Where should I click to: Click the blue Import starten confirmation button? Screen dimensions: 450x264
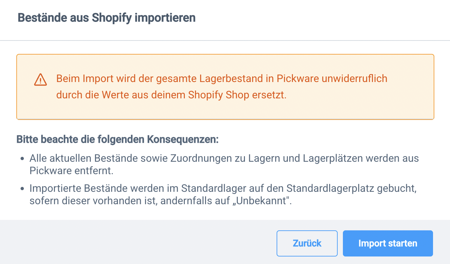tap(388, 243)
